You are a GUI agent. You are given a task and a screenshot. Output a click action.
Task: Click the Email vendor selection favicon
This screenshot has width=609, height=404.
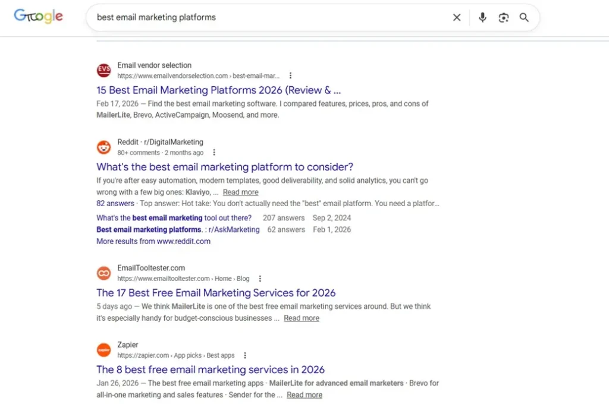pos(103,70)
